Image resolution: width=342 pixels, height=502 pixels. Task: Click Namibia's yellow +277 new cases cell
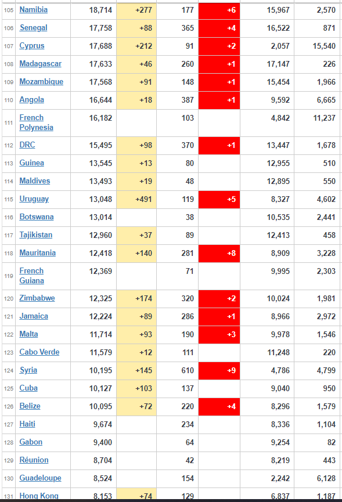tap(136, 10)
